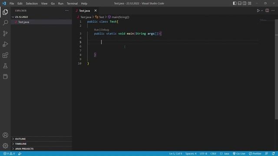Place cursor on line 1 class declaration
This screenshot has width=278, height=156.
pyautogui.click(x=103, y=22)
